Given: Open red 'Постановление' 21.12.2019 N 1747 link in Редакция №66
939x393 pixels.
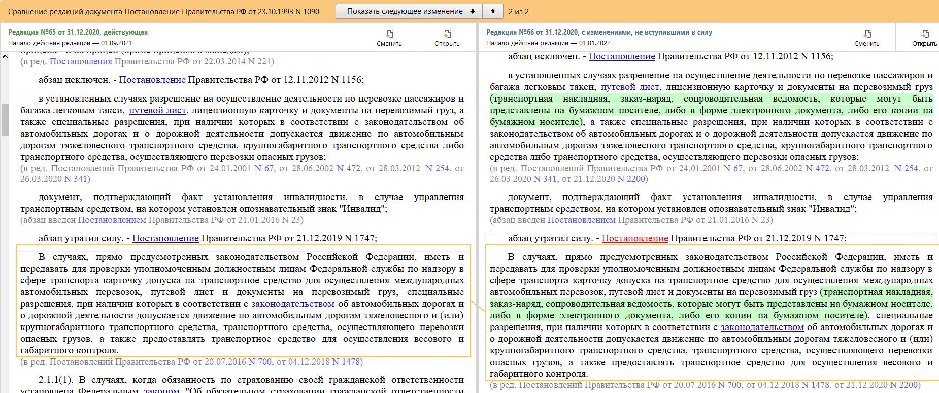Looking at the screenshot, I should [x=635, y=238].
